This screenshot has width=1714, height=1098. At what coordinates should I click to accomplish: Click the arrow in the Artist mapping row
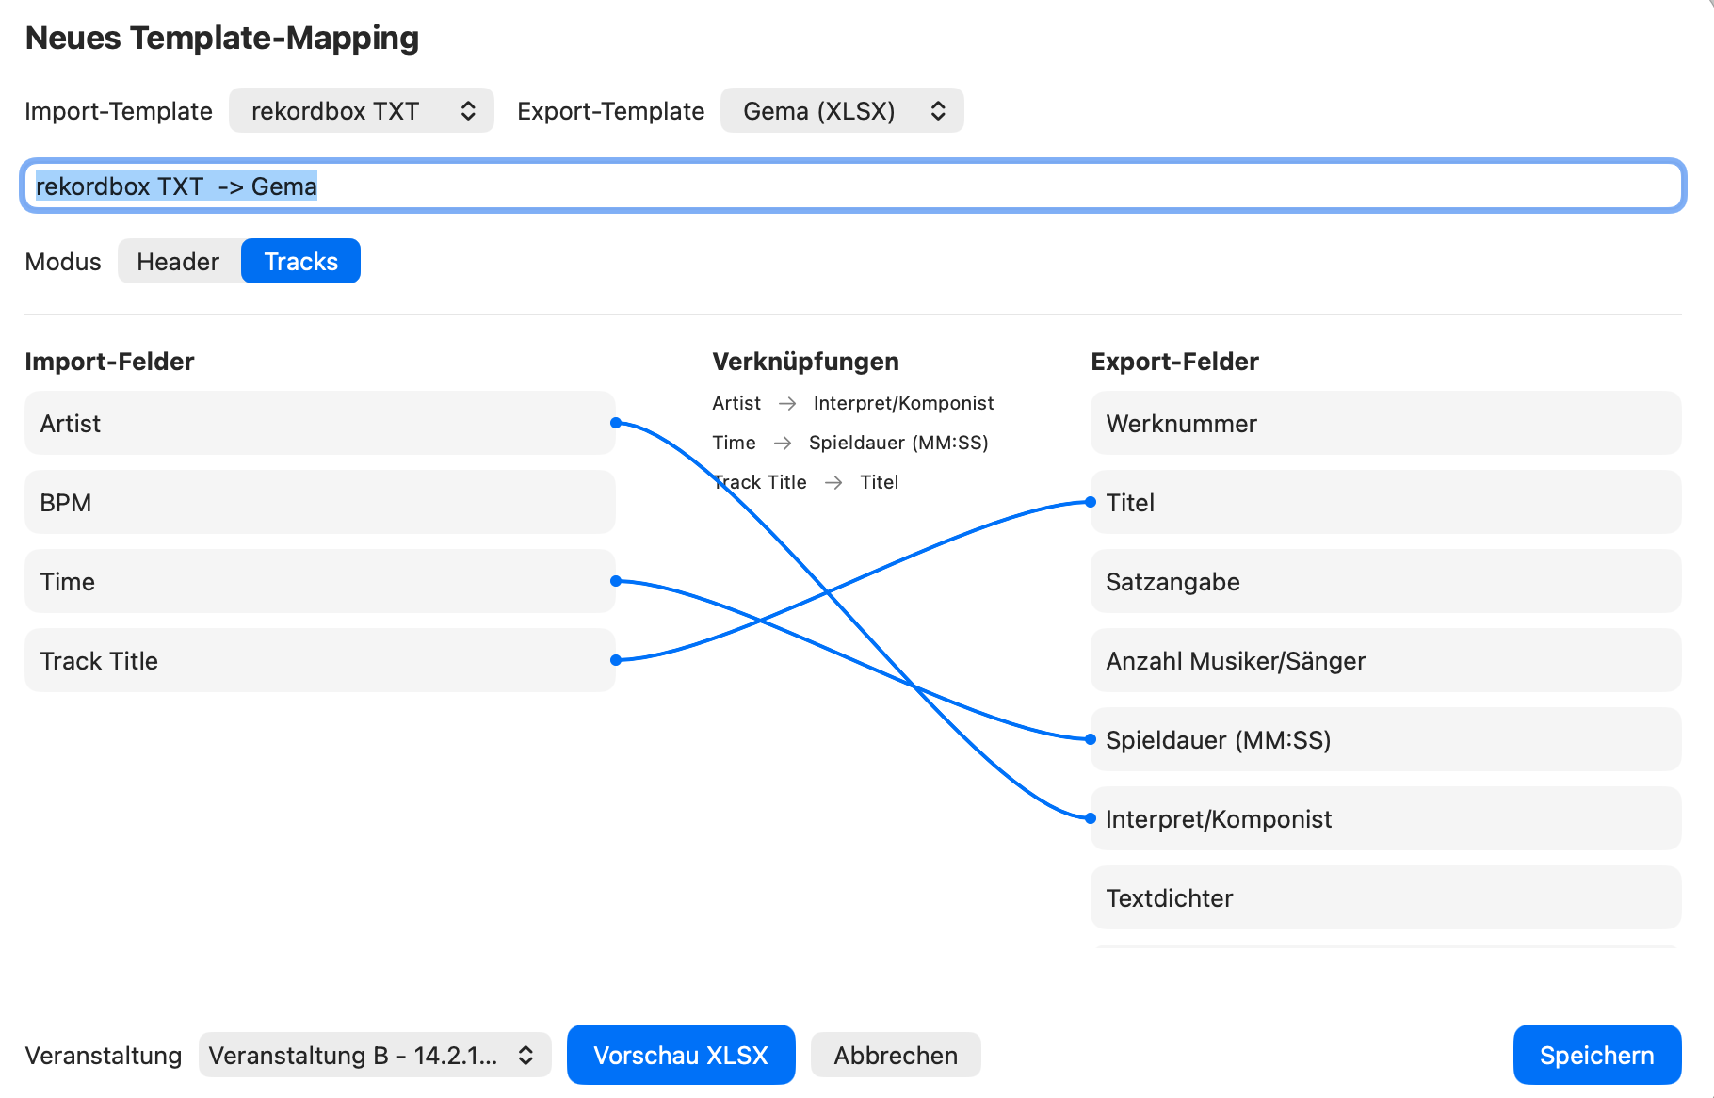786,403
